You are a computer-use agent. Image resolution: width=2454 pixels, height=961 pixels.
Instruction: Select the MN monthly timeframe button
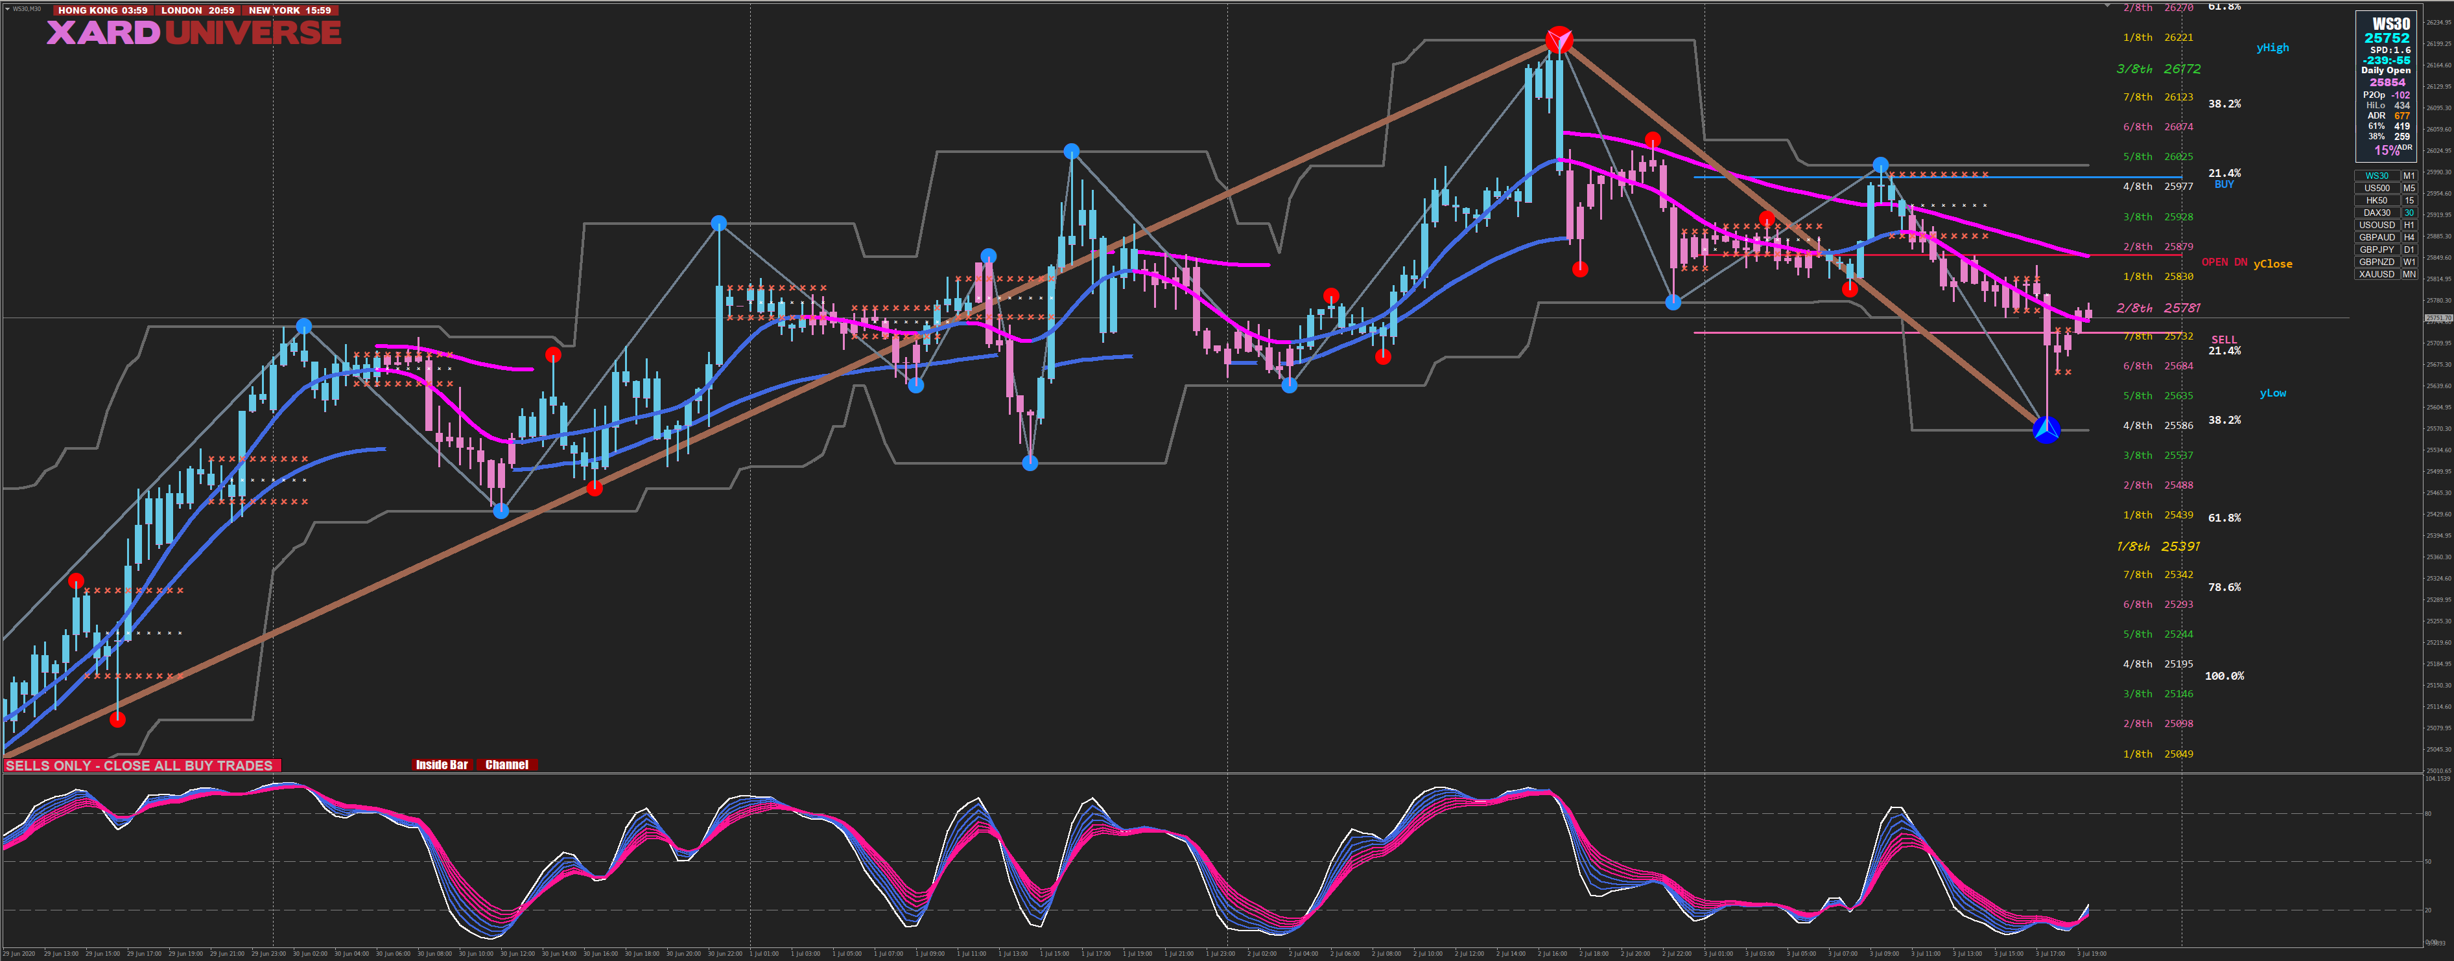pos(2409,274)
